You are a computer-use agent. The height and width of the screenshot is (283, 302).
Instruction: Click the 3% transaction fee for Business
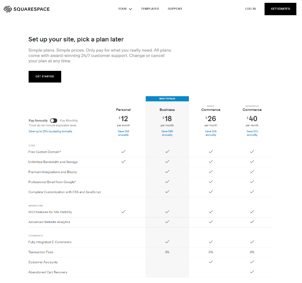[x=167, y=252]
